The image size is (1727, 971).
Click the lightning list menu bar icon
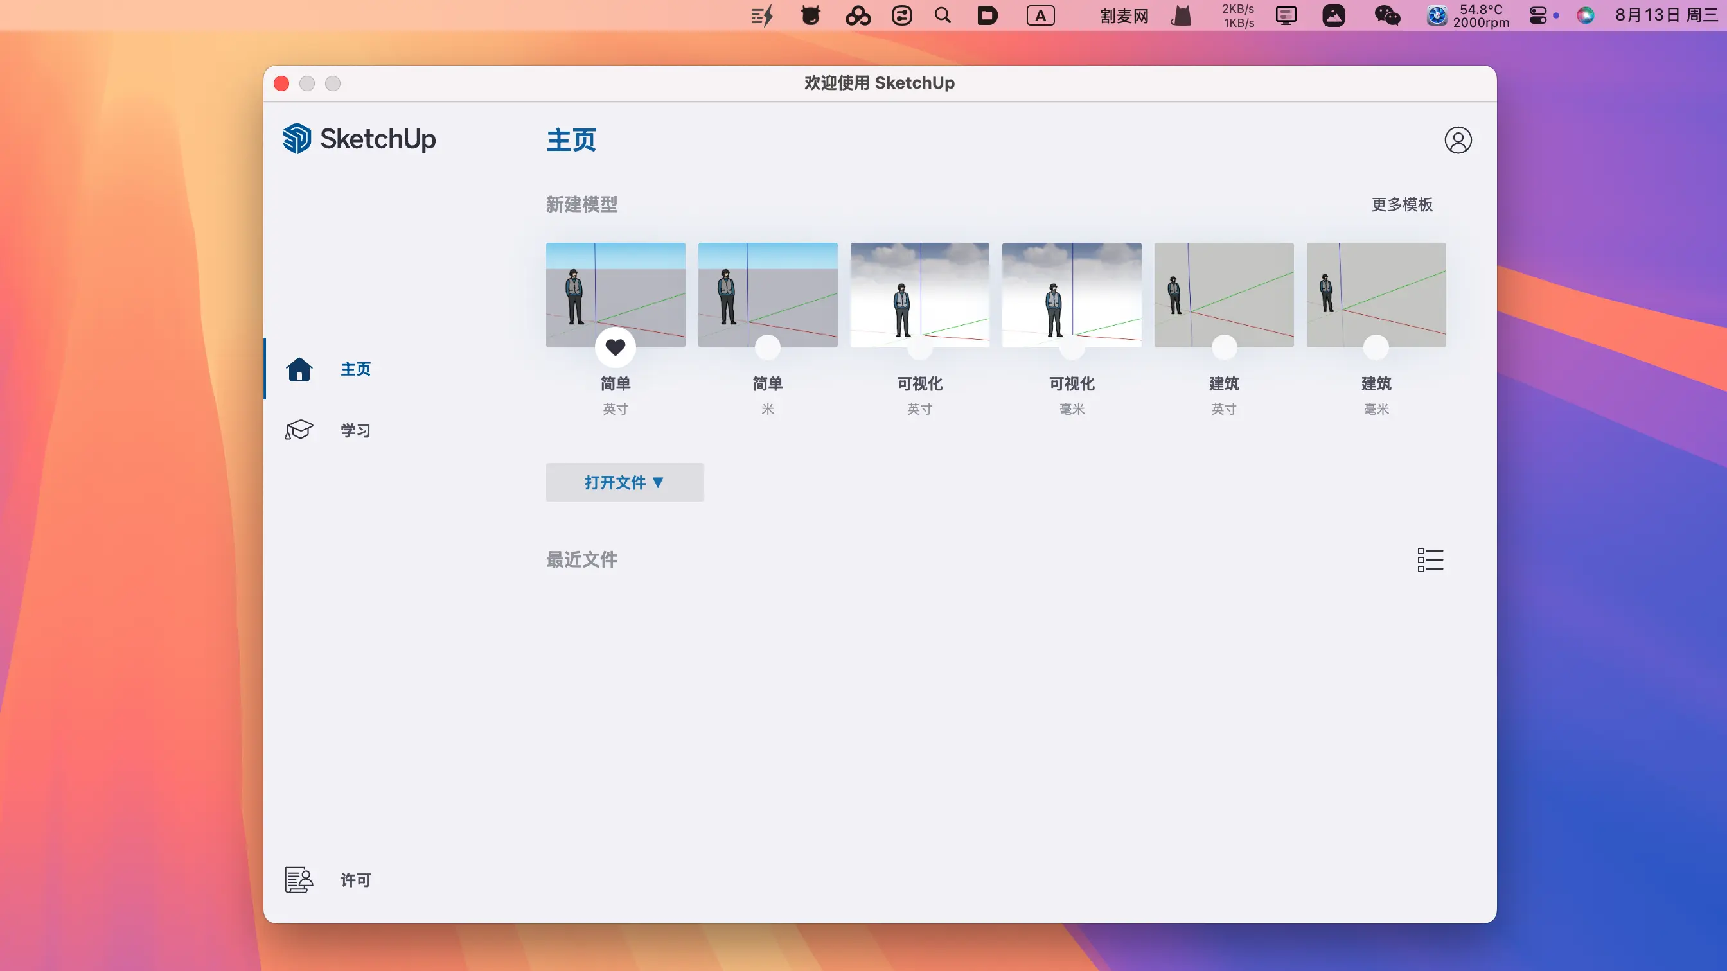point(762,15)
